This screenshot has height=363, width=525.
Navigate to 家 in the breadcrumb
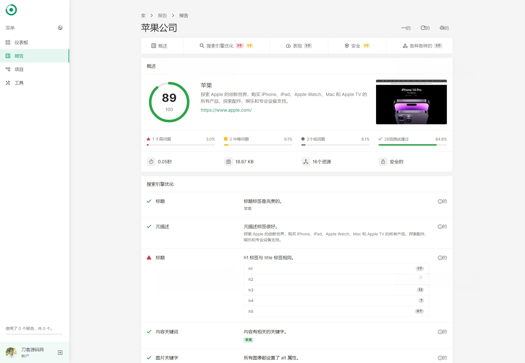point(143,15)
